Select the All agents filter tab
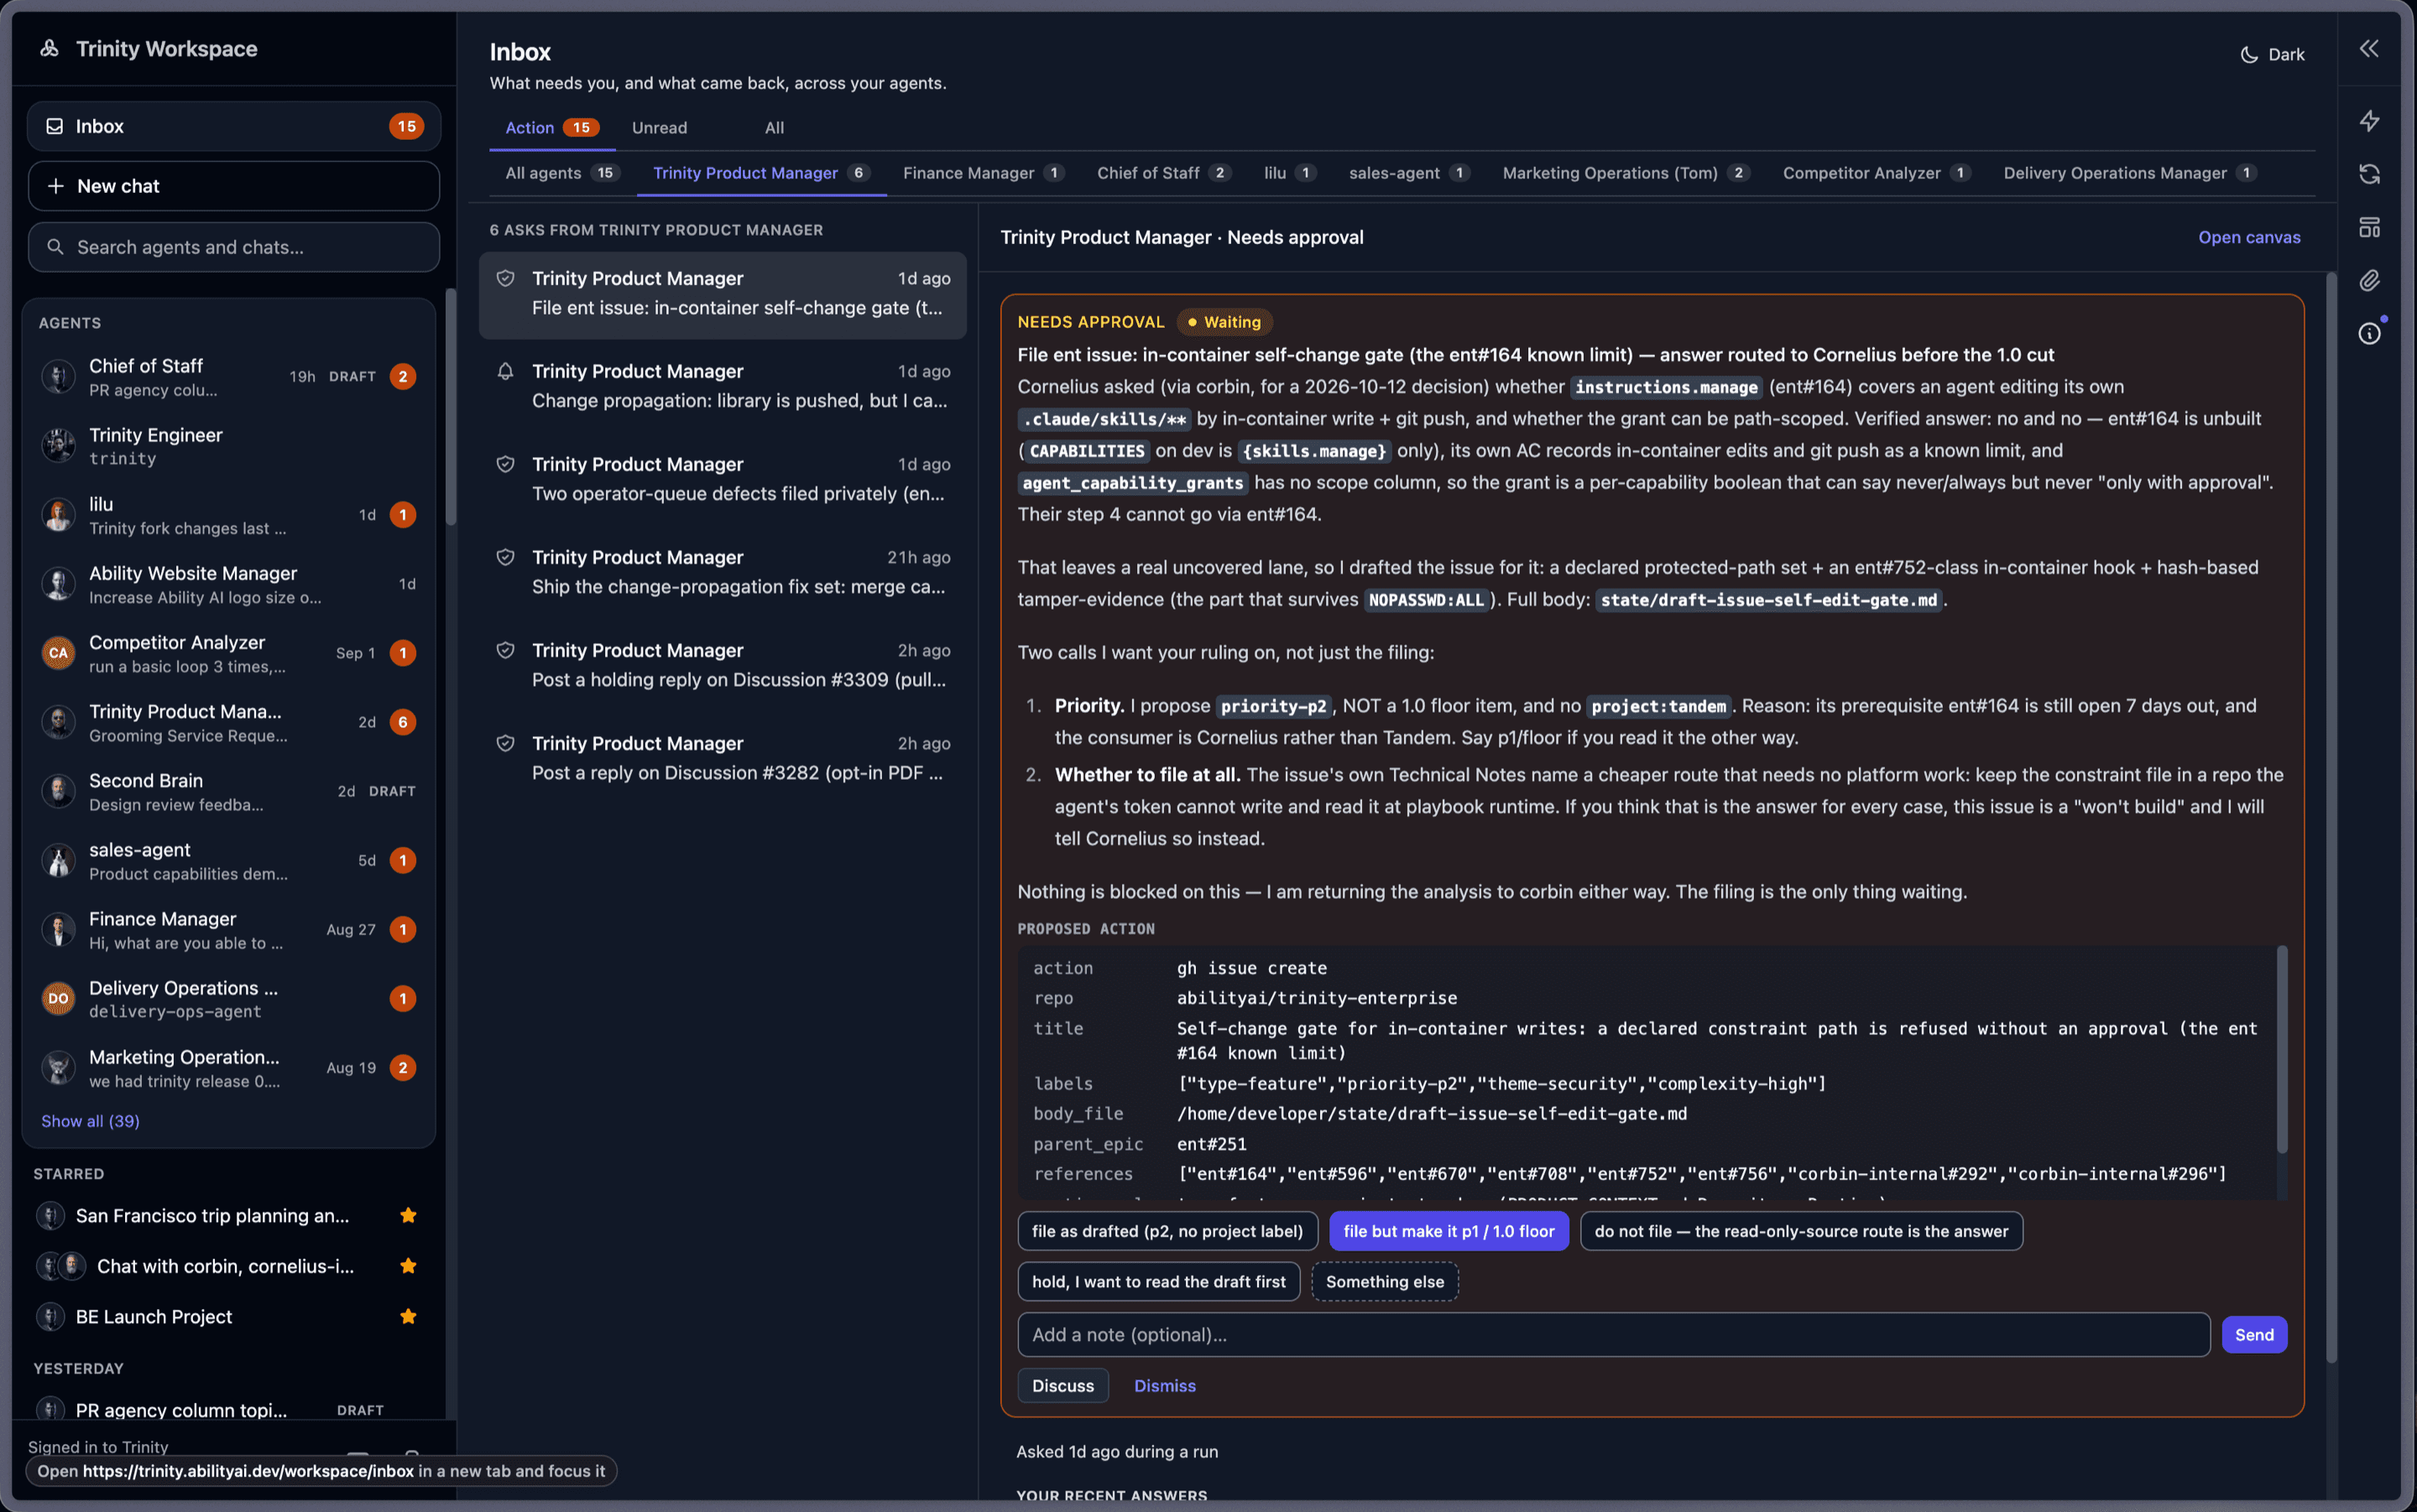This screenshot has height=1512, width=2417. 561,173
